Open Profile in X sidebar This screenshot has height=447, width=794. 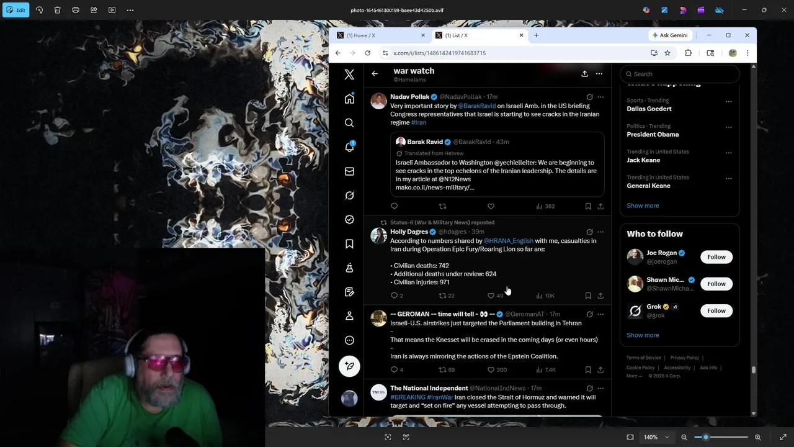[x=349, y=316]
